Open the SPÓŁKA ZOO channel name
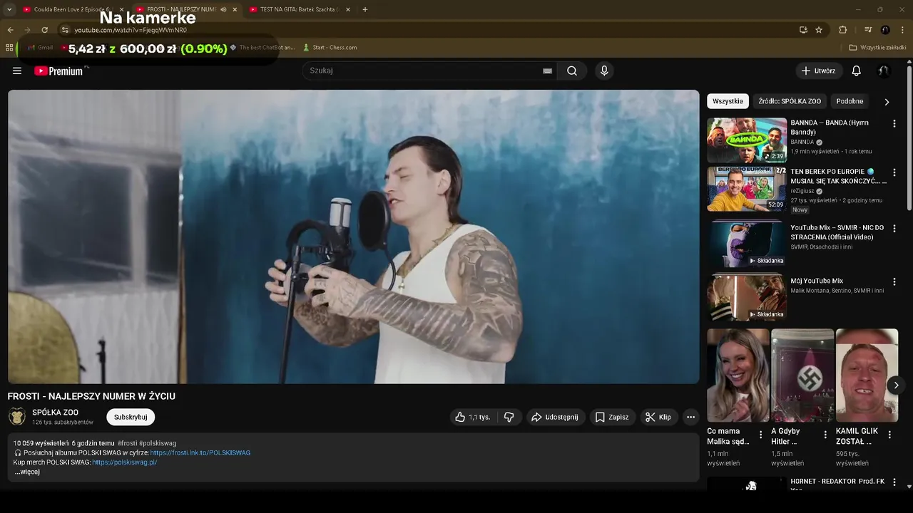 [55, 413]
